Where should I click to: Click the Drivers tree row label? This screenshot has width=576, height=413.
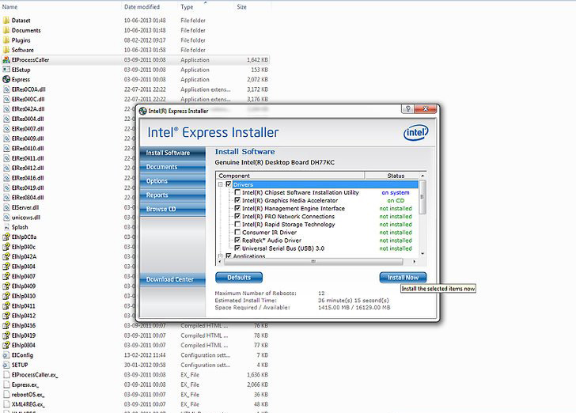(243, 184)
